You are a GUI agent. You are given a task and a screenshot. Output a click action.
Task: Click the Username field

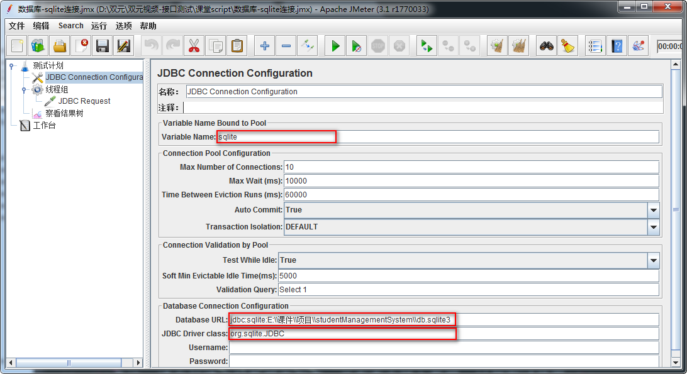coord(444,348)
